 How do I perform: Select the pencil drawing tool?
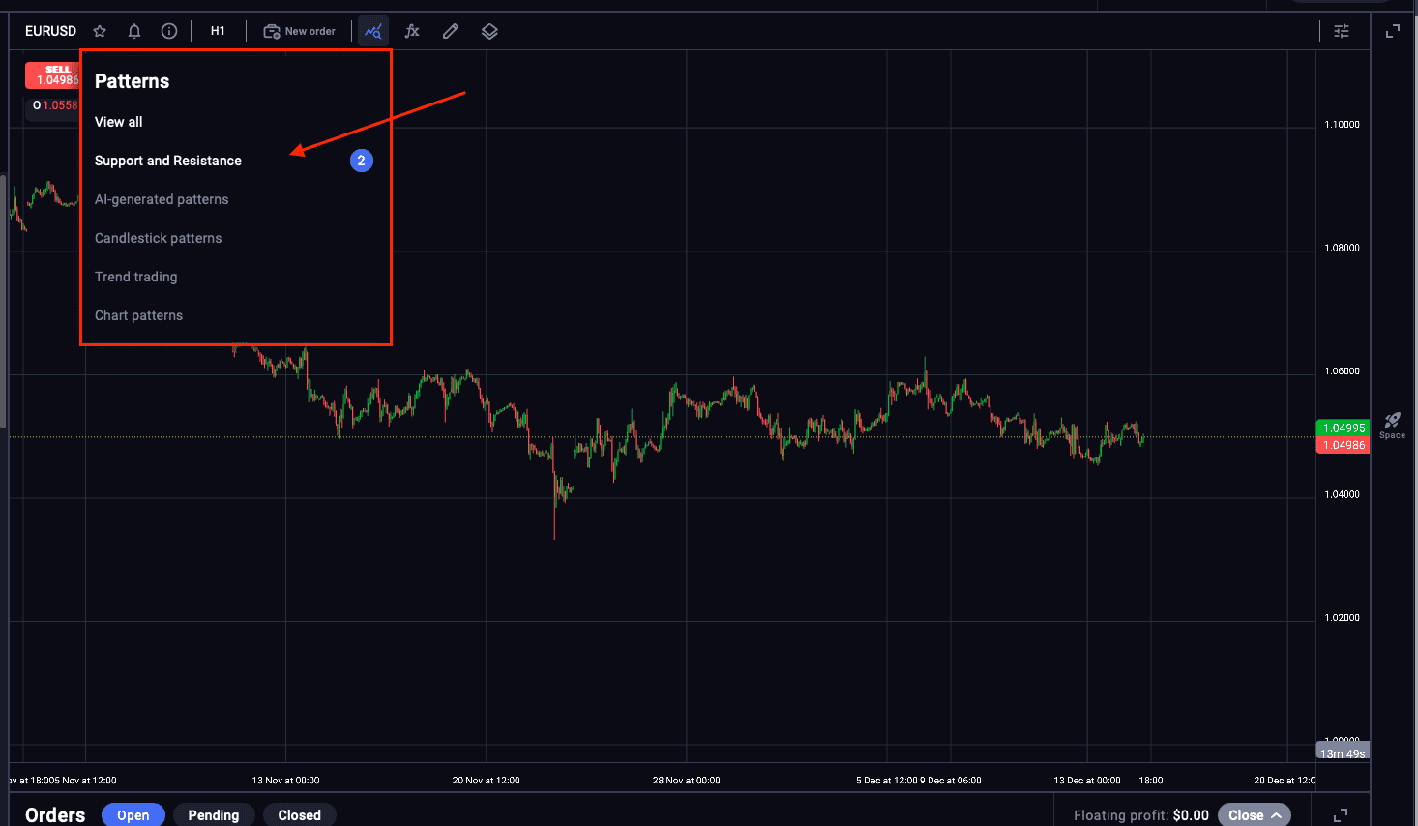(450, 30)
